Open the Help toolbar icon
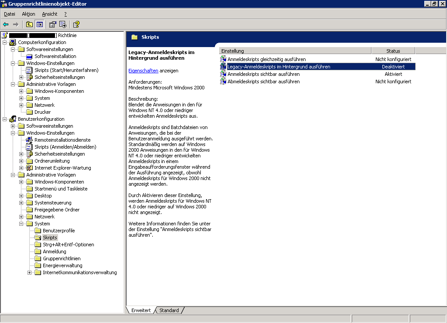Image resolution: width=447 pixels, height=323 pixels. pos(76,24)
